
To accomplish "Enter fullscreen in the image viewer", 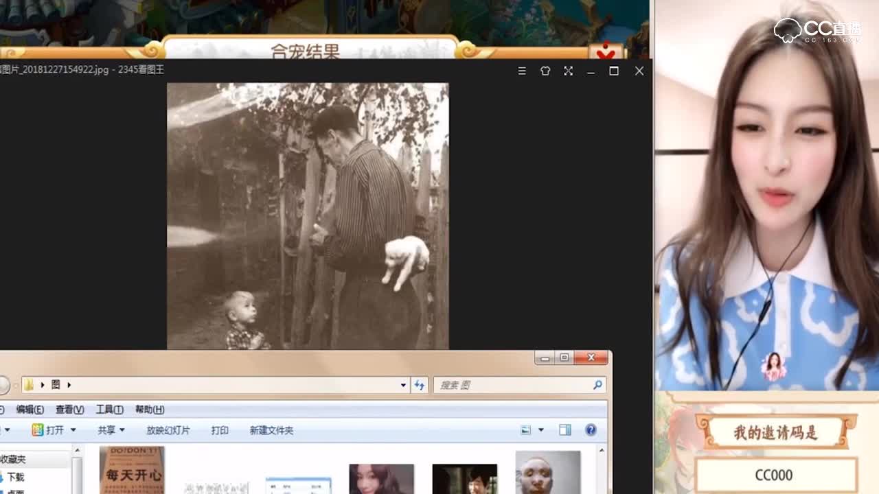I will [x=568, y=71].
